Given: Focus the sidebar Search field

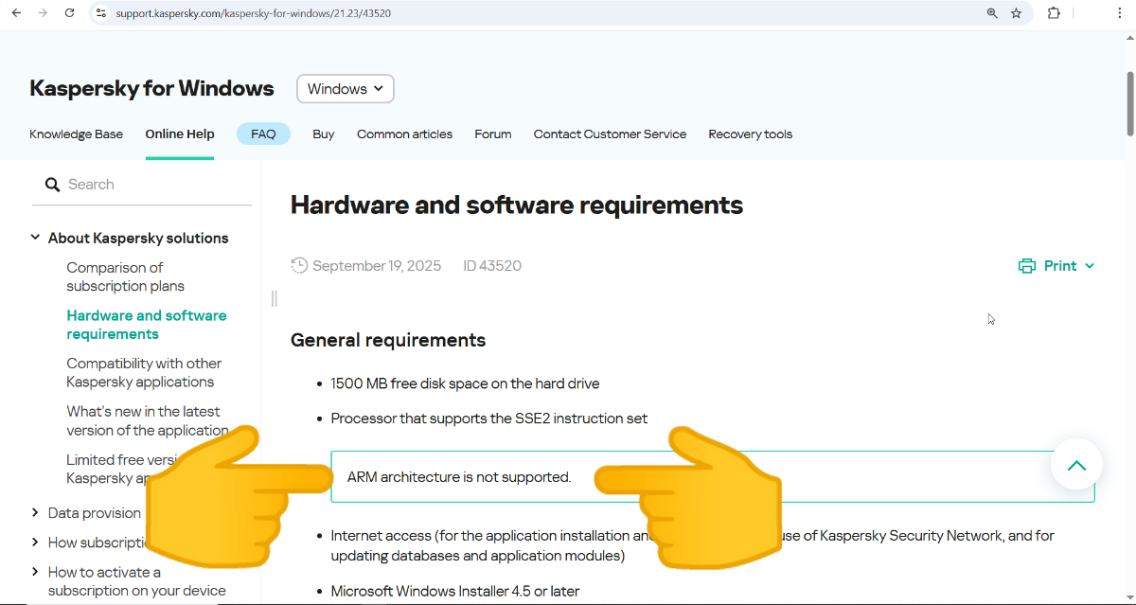Looking at the screenshot, I should (x=142, y=185).
